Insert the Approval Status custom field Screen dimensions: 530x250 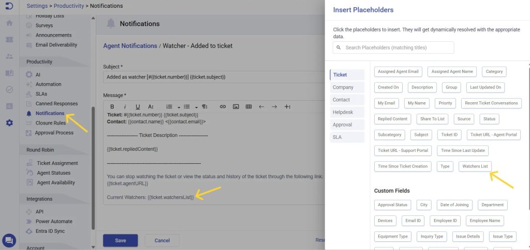[x=392, y=205]
